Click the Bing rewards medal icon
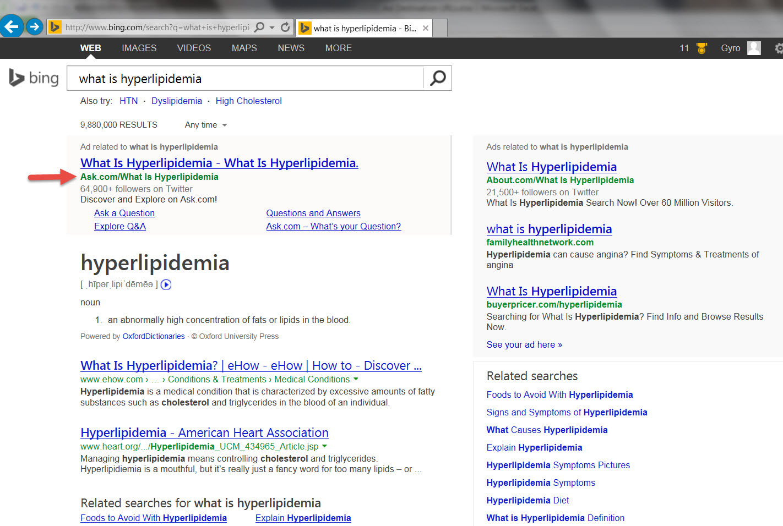 (702, 48)
